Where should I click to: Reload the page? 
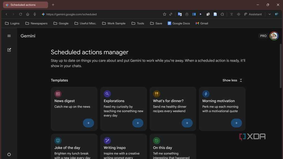click(21, 14)
